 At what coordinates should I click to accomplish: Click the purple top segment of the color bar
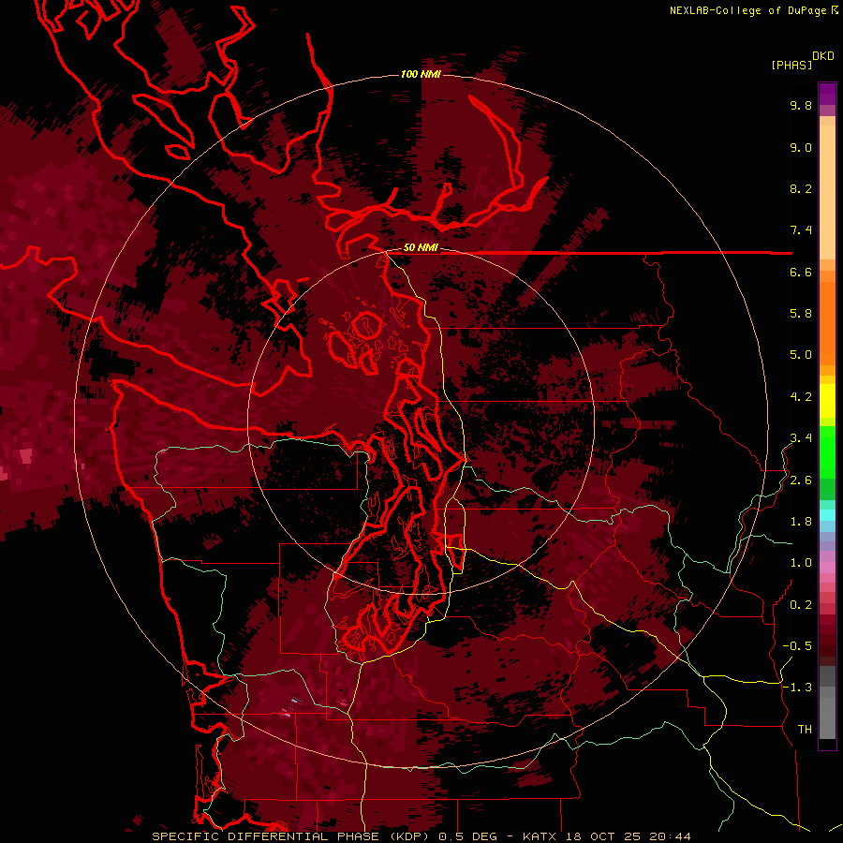tap(827, 94)
